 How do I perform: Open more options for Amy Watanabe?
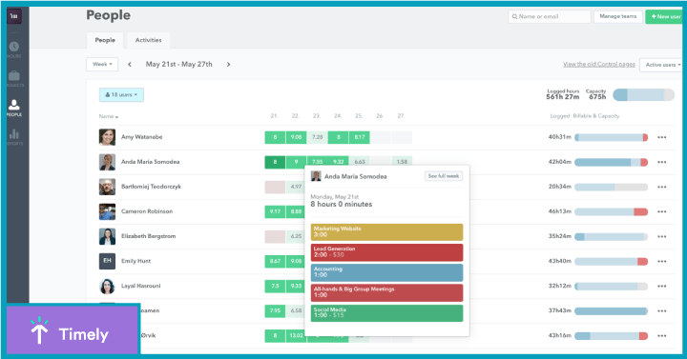click(x=661, y=137)
